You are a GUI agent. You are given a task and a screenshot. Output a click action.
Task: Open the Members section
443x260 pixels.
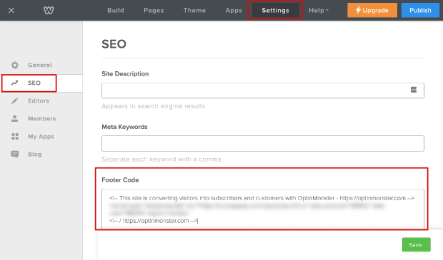tap(41, 118)
